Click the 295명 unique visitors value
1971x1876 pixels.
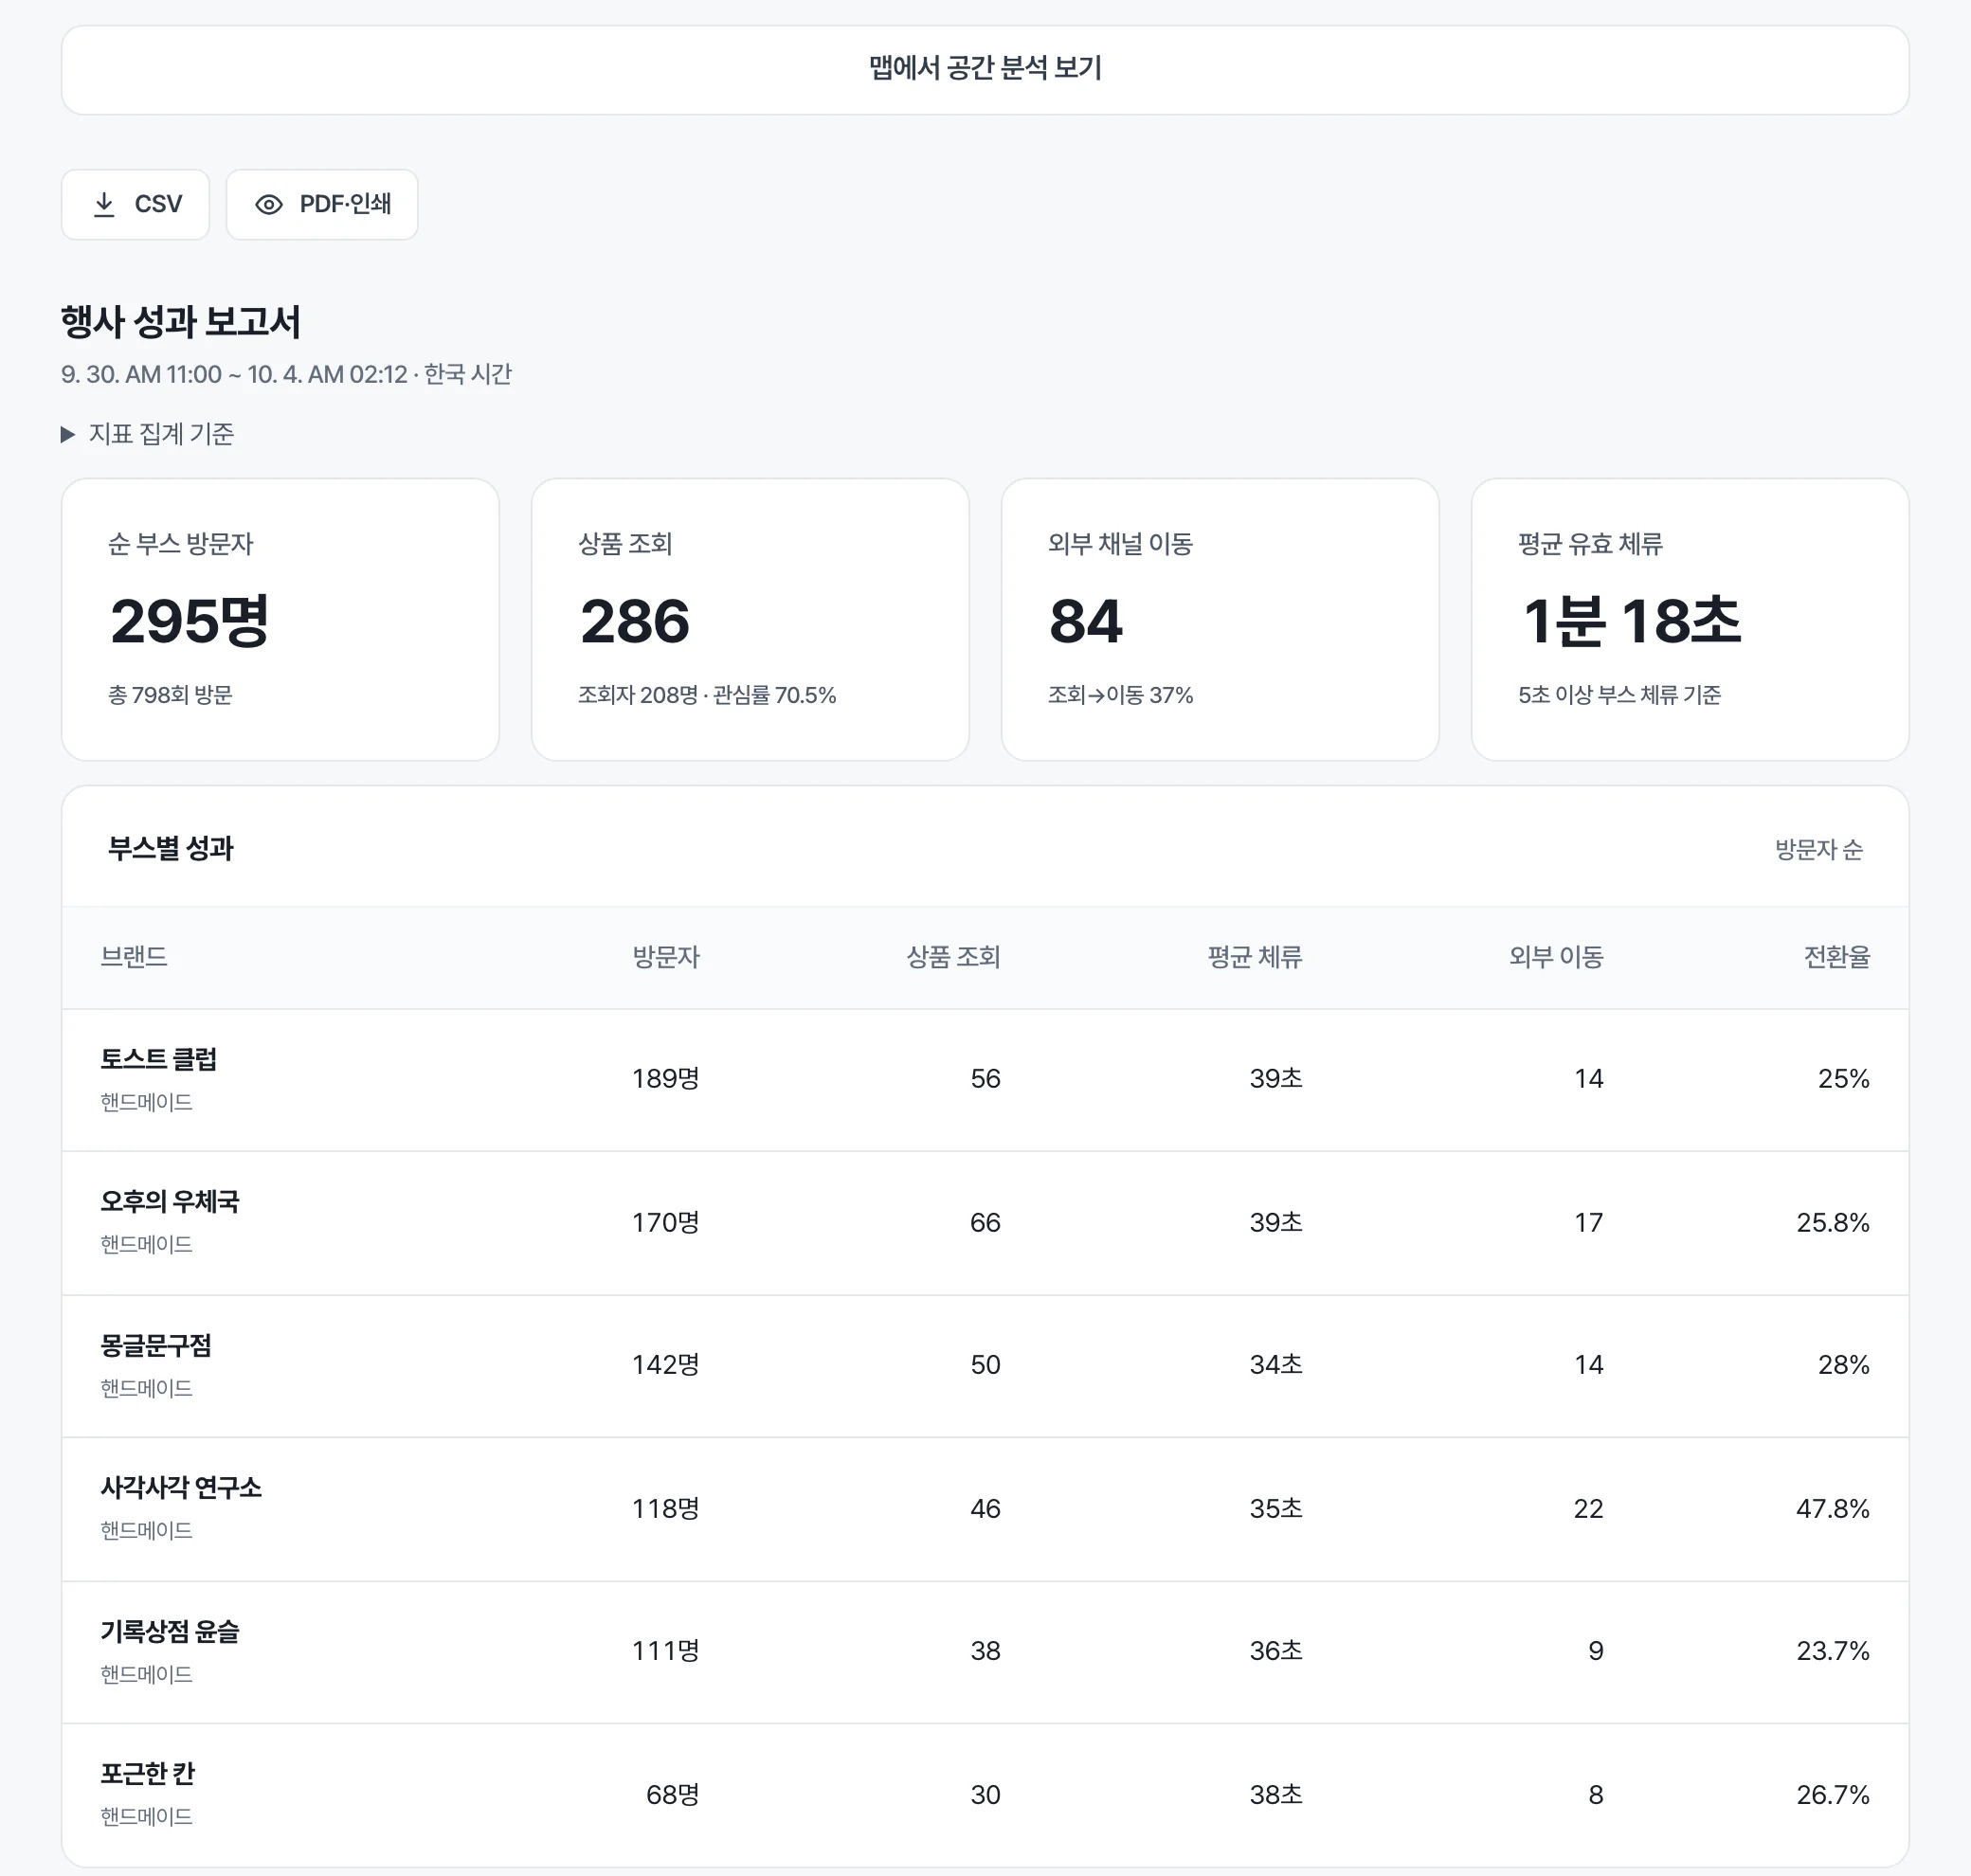189,621
